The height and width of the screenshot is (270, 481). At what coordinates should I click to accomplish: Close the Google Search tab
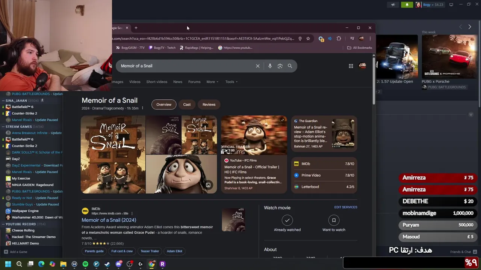click(127, 28)
